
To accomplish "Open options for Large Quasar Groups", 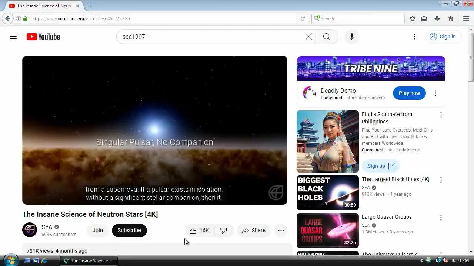I will [441, 218].
